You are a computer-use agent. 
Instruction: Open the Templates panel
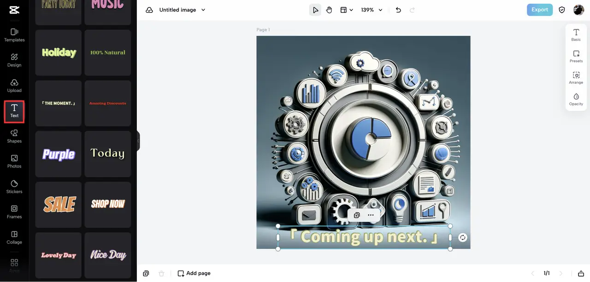(14, 35)
